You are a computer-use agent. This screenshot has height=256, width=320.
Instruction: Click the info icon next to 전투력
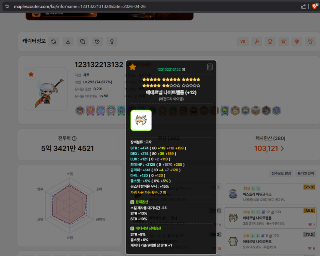(74, 139)
